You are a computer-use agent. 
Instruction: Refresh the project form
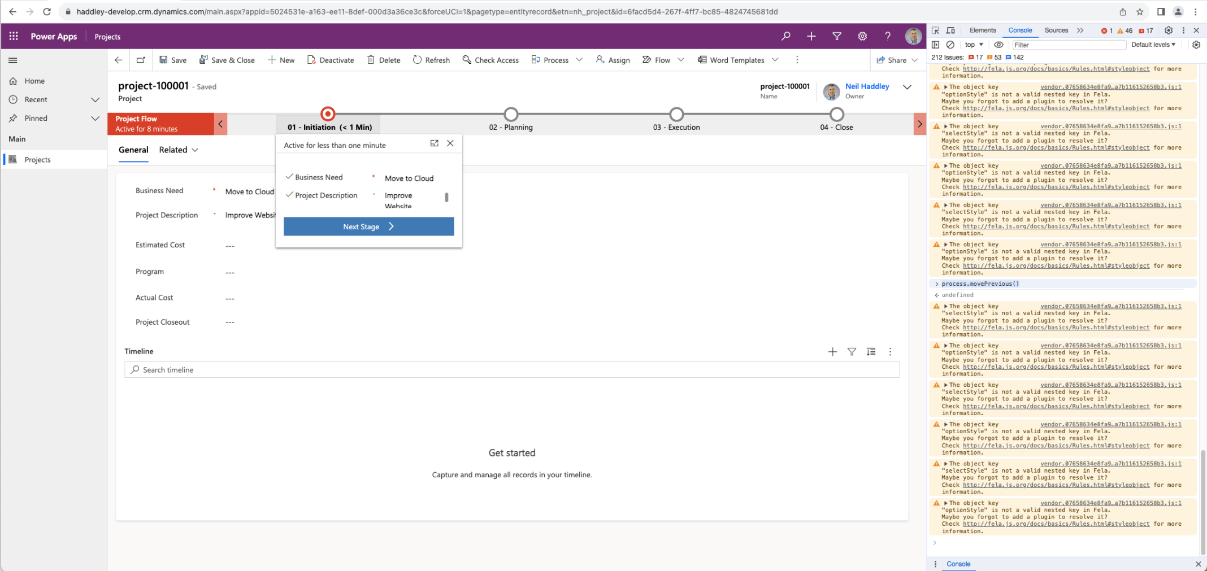(431, 60)
